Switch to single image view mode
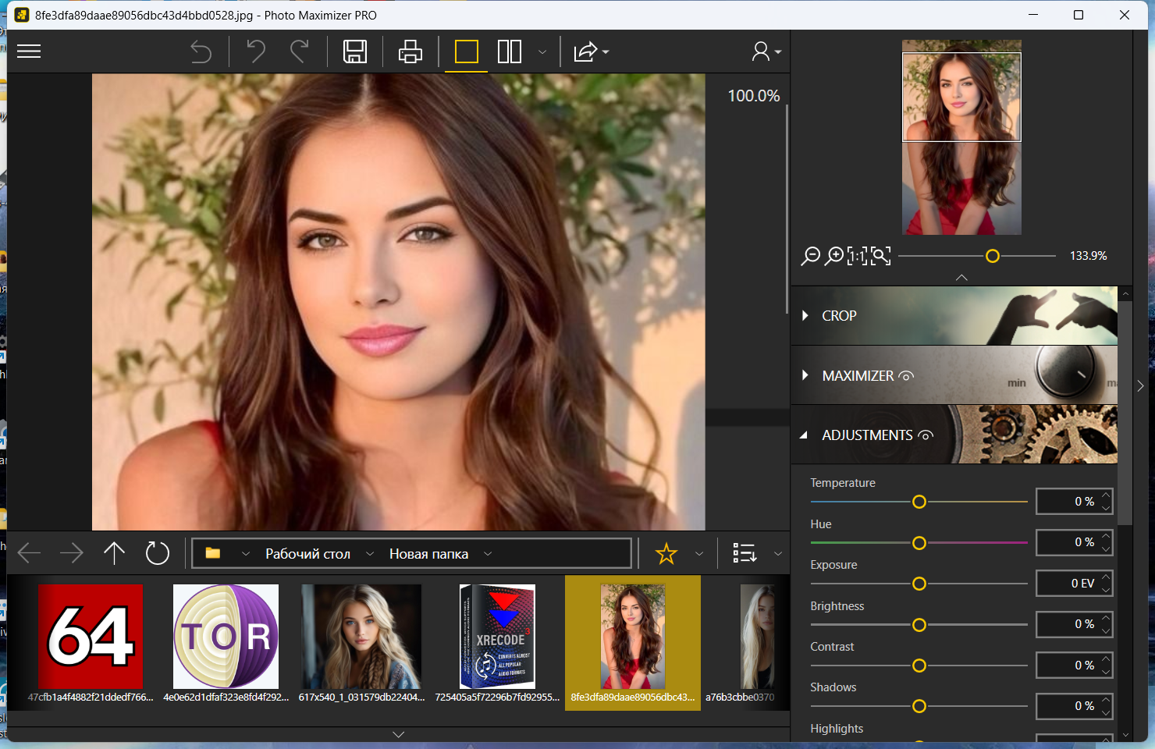The image size is (1155, 749). point(466,51)
